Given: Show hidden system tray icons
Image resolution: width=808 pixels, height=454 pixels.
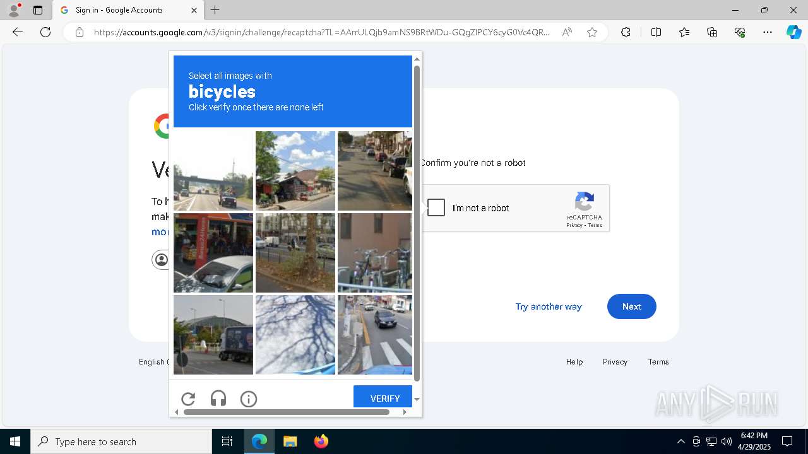Looking at the screenshot, I should coord(680,441).
